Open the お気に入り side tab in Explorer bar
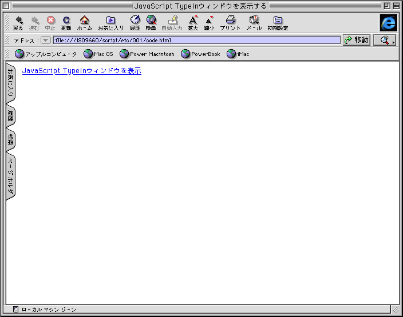The image size is (403, 317). click(10, 83)
